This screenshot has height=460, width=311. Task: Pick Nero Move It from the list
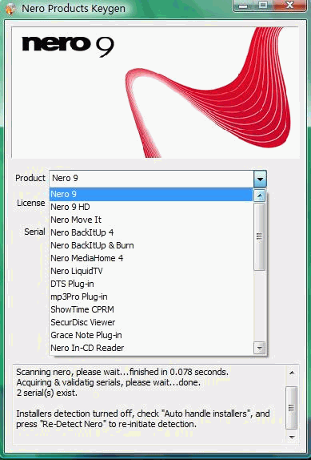(x=151, y=220)
